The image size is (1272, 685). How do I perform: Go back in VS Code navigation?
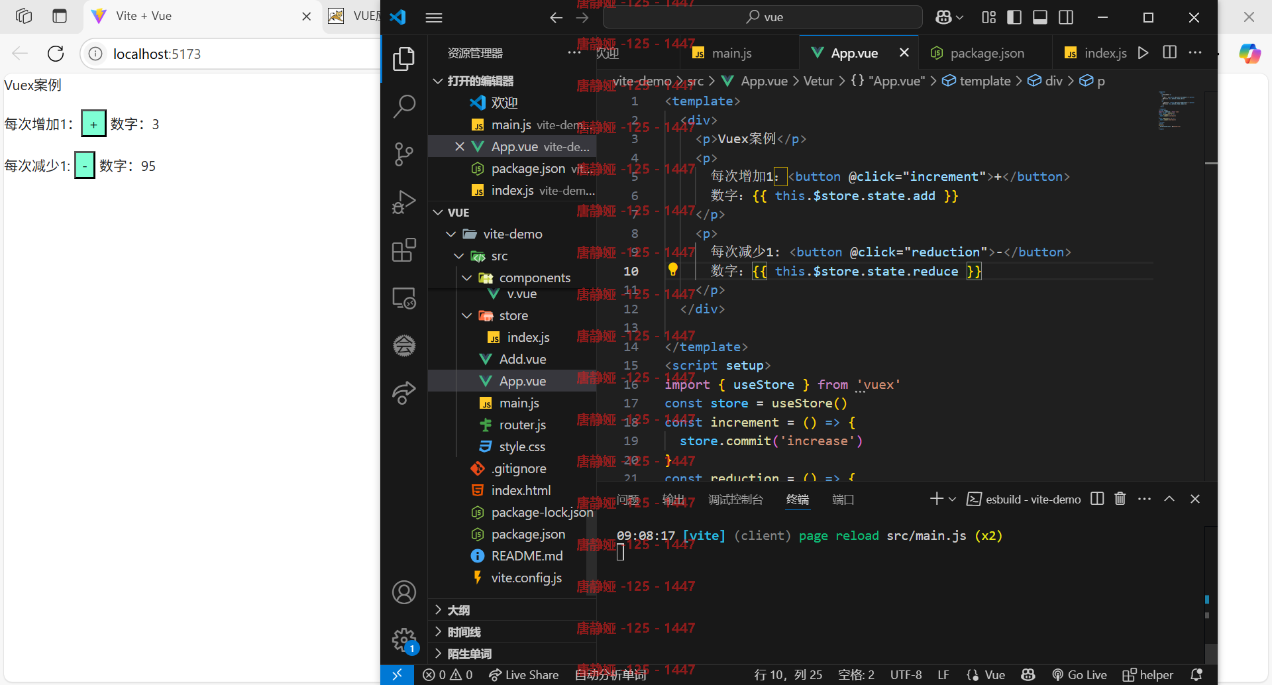(x=556, y=18)
